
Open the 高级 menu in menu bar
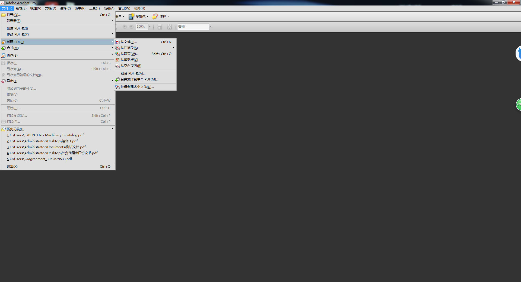tap(109, 8)
